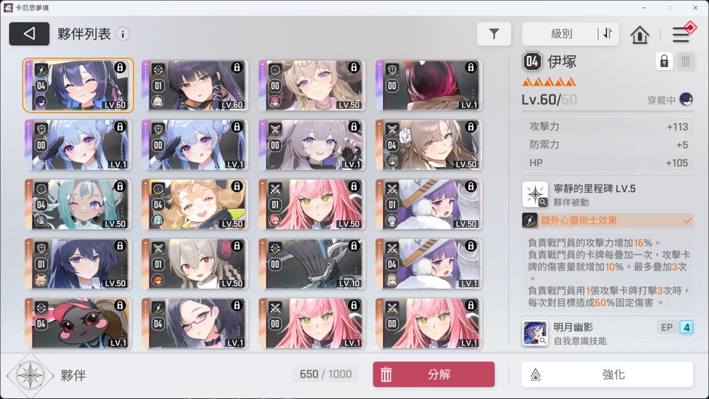Expand the 寧靜的里程碑 LV.5 passive entry
The width and height of the screenshot is (709, 399).
(607, 195)
